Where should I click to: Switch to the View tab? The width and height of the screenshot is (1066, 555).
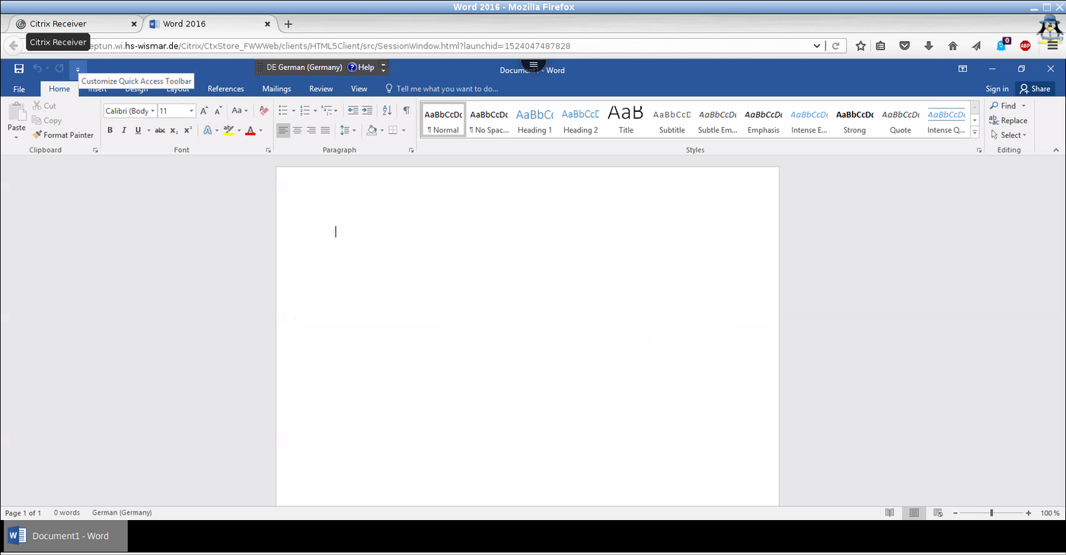coord(359,89)
